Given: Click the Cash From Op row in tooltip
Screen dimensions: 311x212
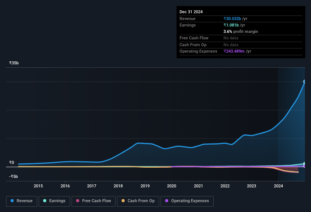Looking at the screenshot, I should (x=241, y=45).
